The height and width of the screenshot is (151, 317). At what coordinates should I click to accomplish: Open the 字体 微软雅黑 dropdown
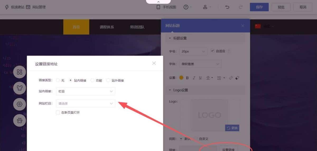pos(200,64)
